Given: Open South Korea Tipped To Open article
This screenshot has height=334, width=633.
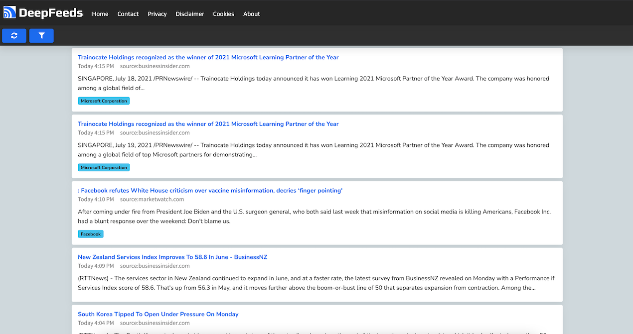Looking at the screenshot, I should point(158,314).
